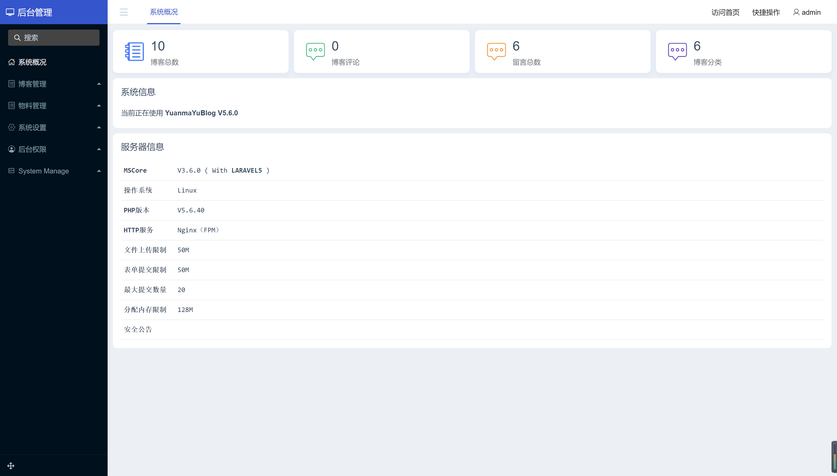Click the home icon beside 系统概况

coord(12,62)
